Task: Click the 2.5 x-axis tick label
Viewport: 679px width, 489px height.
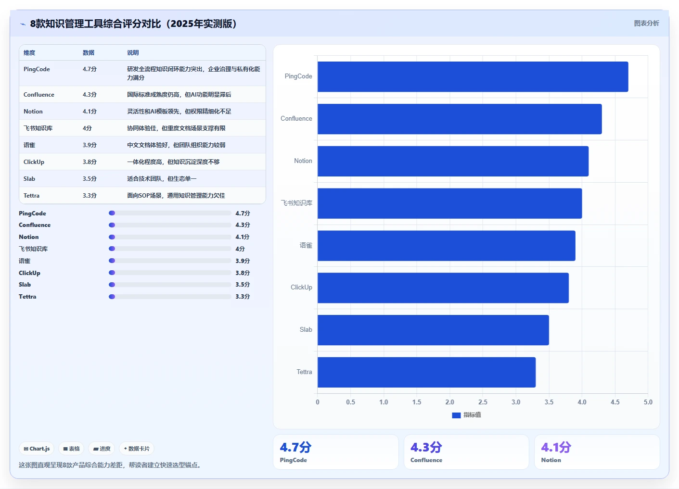Action: pyautogui.click(x=483, y=402)
